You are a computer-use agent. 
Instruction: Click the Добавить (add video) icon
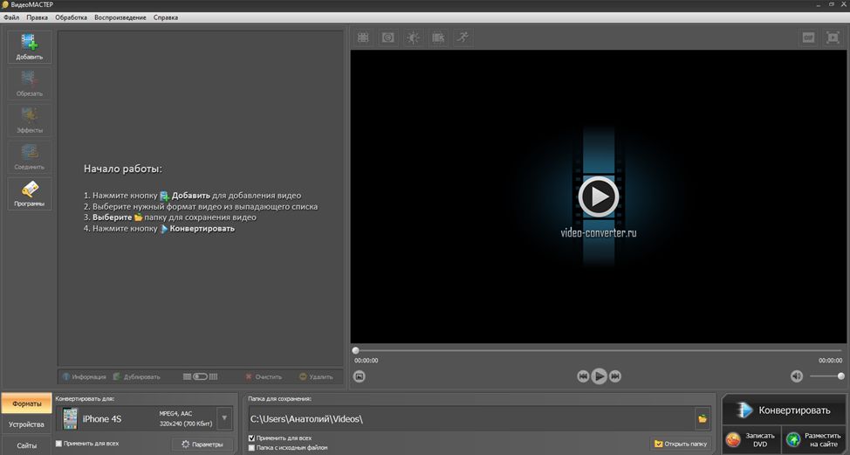tap(29, 46)
